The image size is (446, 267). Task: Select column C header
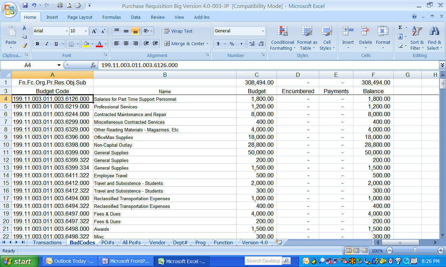point(256,75)
